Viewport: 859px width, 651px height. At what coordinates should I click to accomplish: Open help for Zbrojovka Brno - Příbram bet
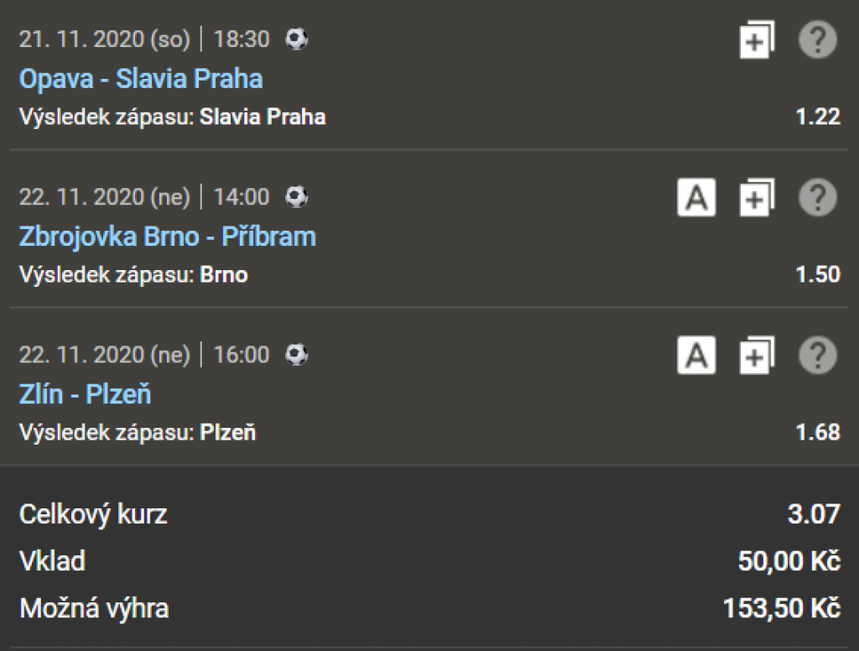coord(817,198)
